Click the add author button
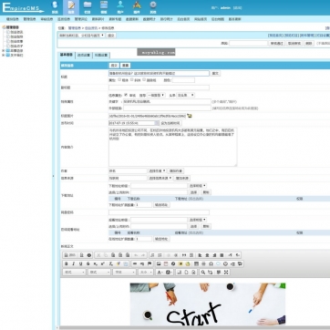 point(176,170)
